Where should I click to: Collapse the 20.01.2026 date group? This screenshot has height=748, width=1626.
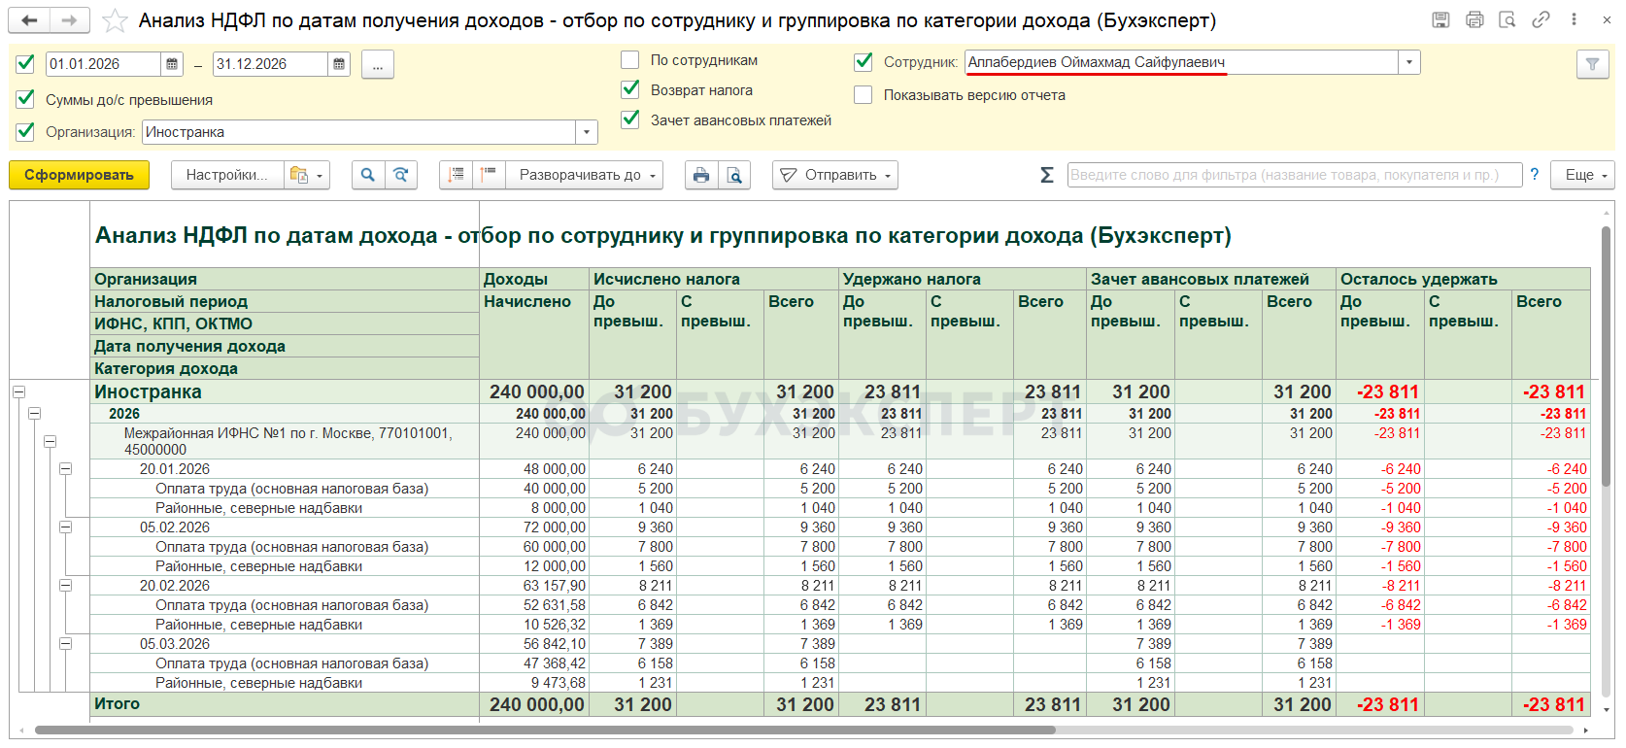pyautogui.click(x=65, y=469)
